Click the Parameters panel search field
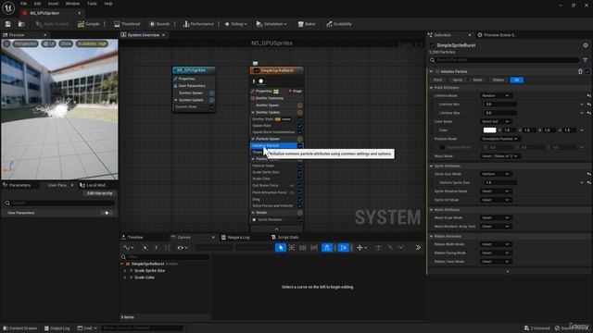 [59, 203]
